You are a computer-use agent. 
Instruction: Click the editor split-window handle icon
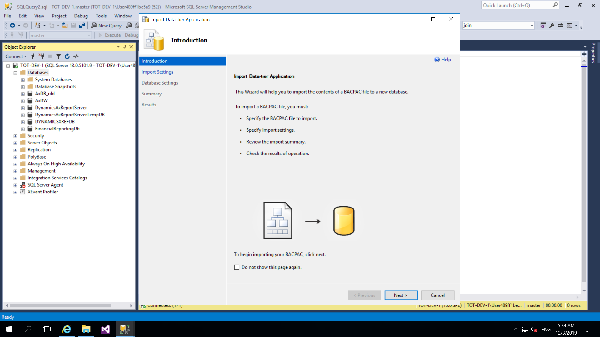(584, 54)
